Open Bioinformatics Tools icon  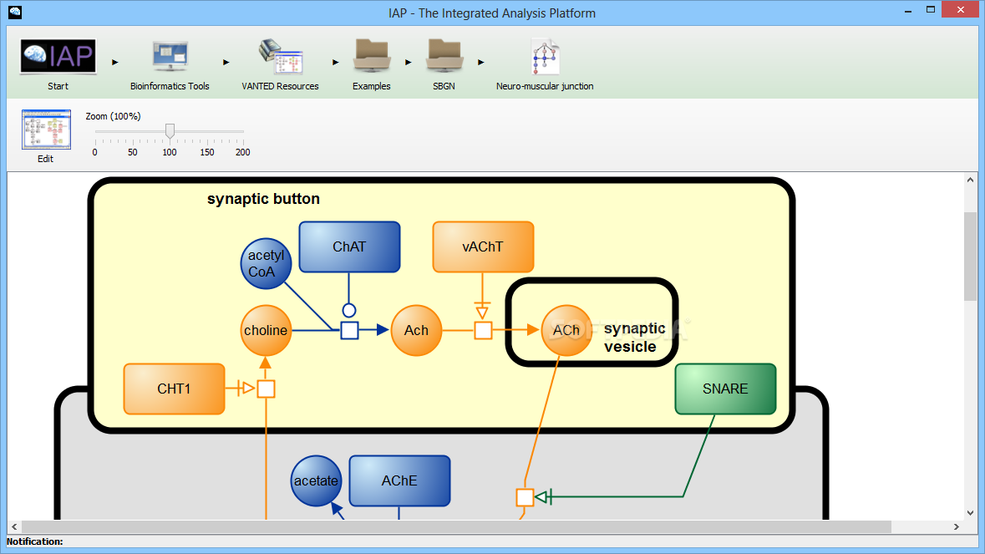pos(170,57)
